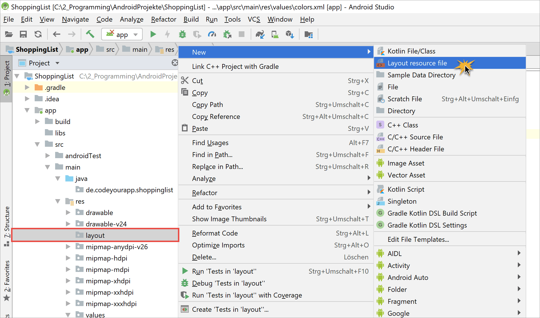The height and width of the screenshot is (318, 540).
Task: Open the Project view selector dropdown
Action: click(x=40, y=63)
